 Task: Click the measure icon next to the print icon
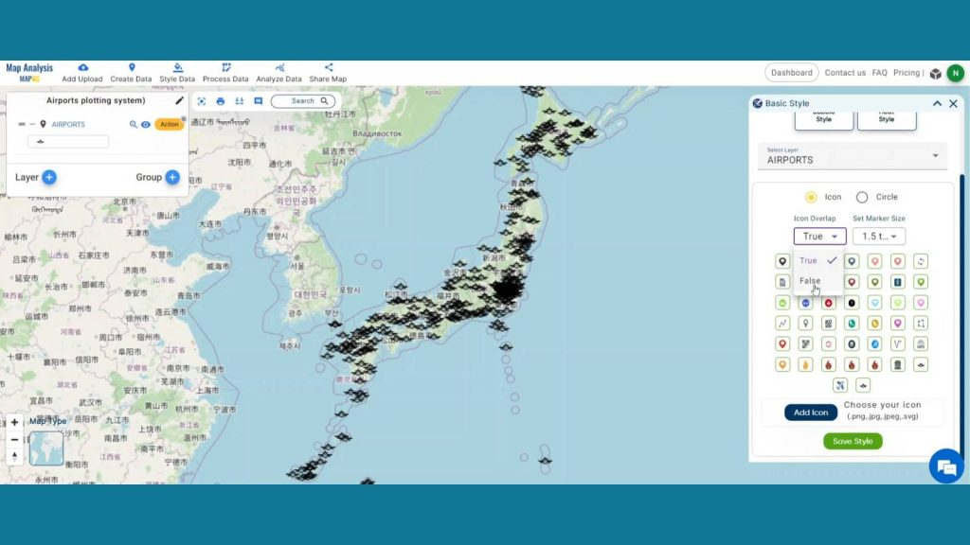pos(240,101)
